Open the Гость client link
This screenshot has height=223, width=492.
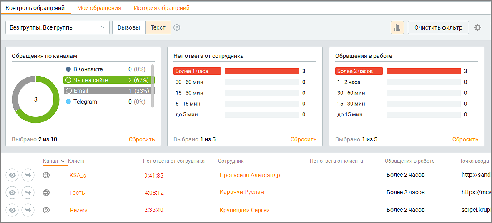click(x=77, y=193)
